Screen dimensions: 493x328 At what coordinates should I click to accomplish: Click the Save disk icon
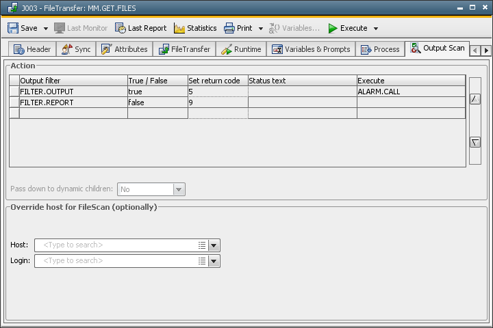pyautogui.click(x=13, y=28)
